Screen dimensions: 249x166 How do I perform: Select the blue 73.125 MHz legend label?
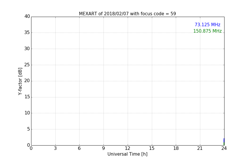[x=207, y=24]
